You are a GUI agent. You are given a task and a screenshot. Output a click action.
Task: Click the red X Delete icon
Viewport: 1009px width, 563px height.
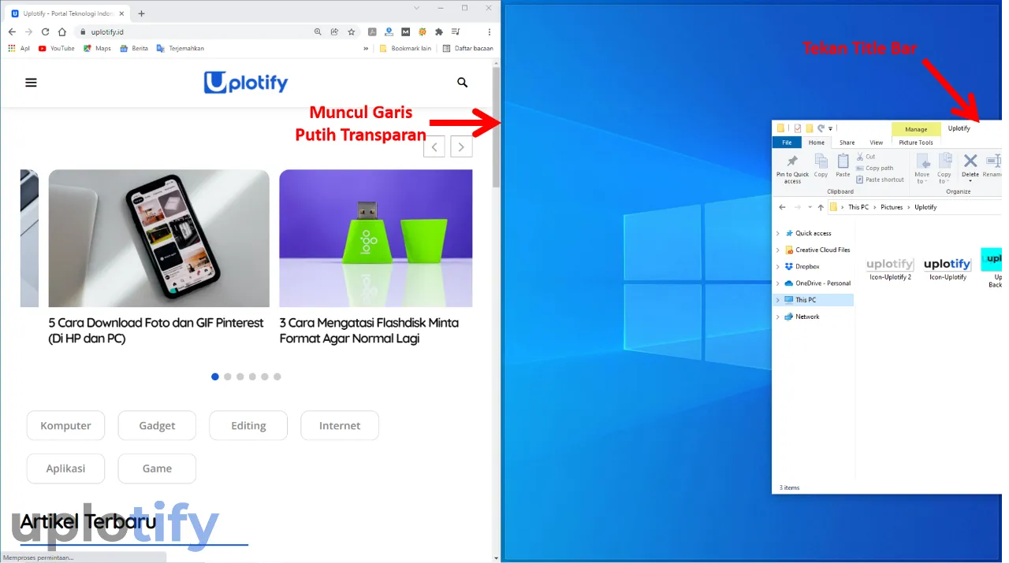(x=970, y=161)
